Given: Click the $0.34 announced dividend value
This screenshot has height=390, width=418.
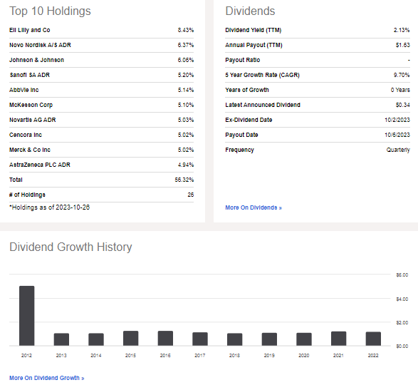Looking at the screenshot, I should click(x=402, y=105).
